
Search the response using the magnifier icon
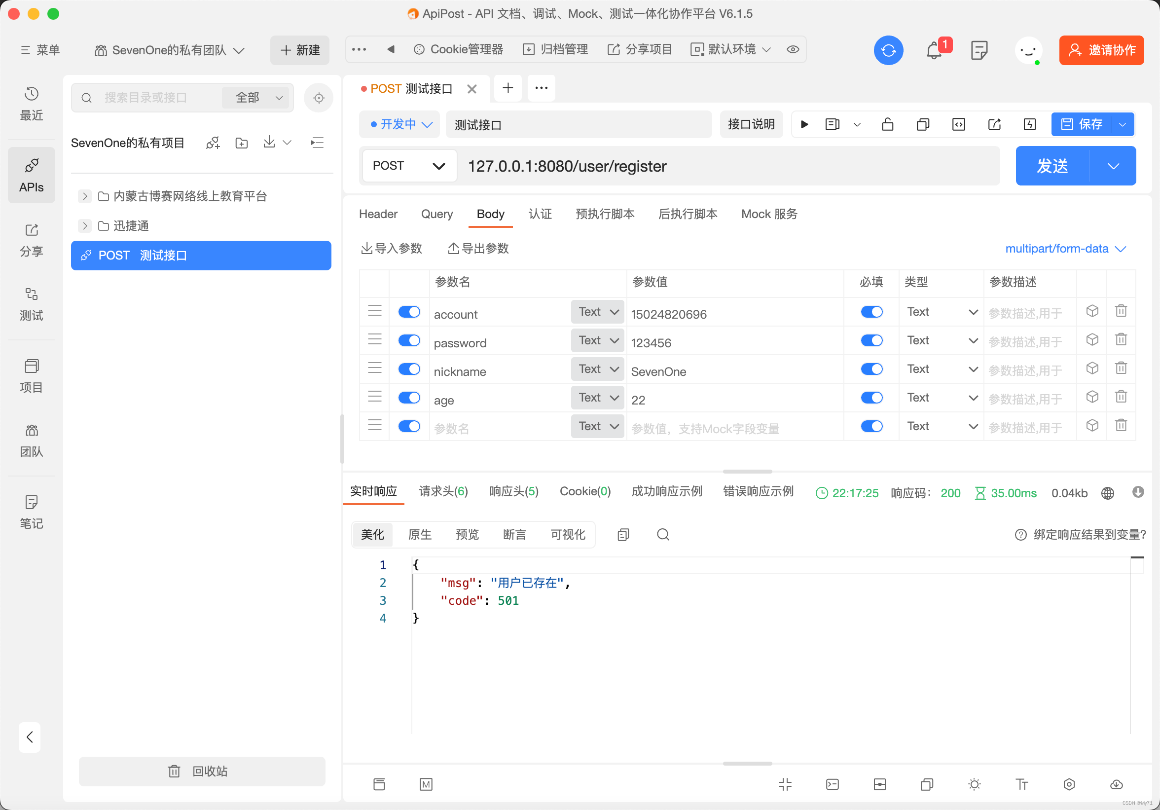[663, 535]
